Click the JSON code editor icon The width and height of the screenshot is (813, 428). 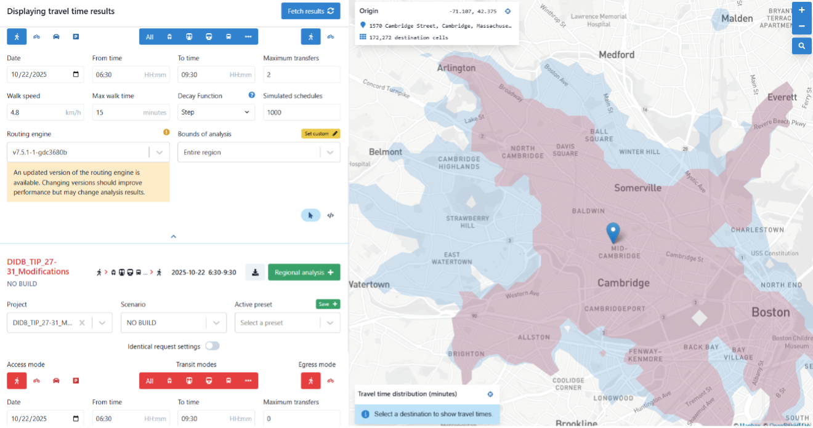pyautogui.click(x=331, y=215)
